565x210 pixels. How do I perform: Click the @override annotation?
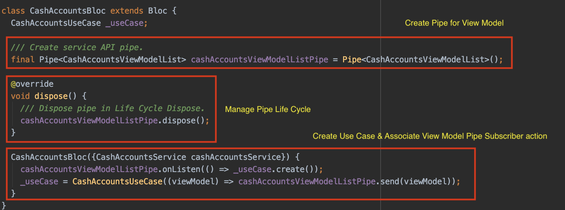click(32, 84)
